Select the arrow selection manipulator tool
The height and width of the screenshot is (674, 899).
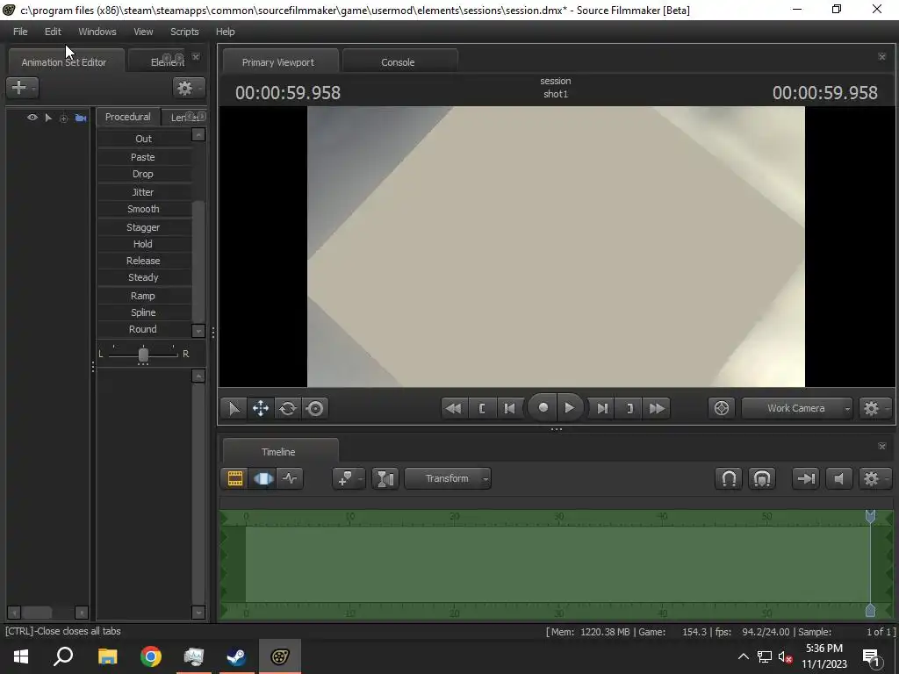pyautogui.click(x=234, y=409)
